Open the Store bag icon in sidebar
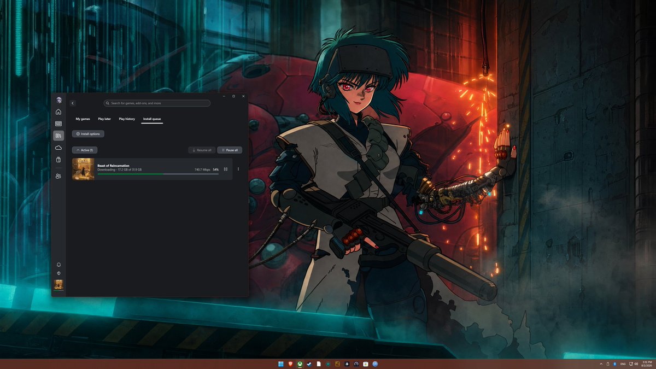The image size is (656, 369). [58, 160]
